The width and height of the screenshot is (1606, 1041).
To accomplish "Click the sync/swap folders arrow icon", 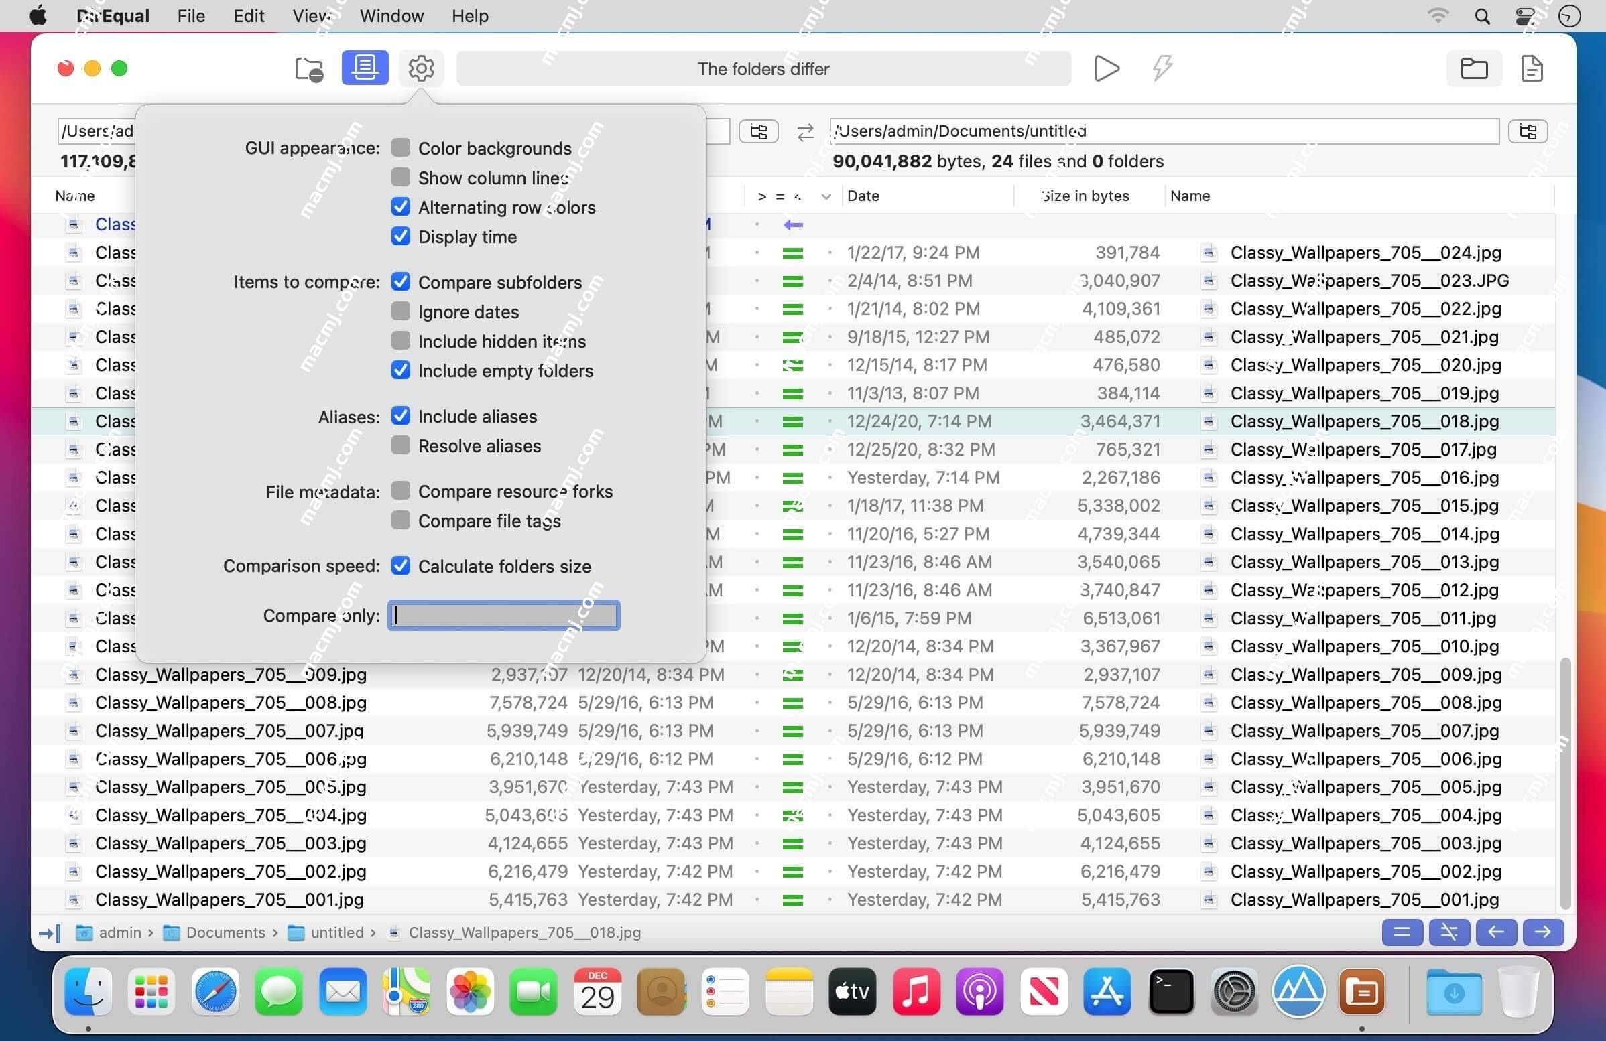I will (x=805, y=131).
